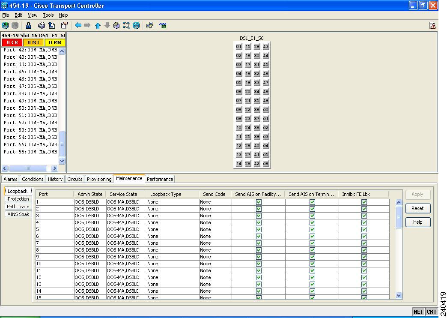Click the alarm warning icon at toolbar right
This screenshot has width=447, height=318.
click(432, 25)
